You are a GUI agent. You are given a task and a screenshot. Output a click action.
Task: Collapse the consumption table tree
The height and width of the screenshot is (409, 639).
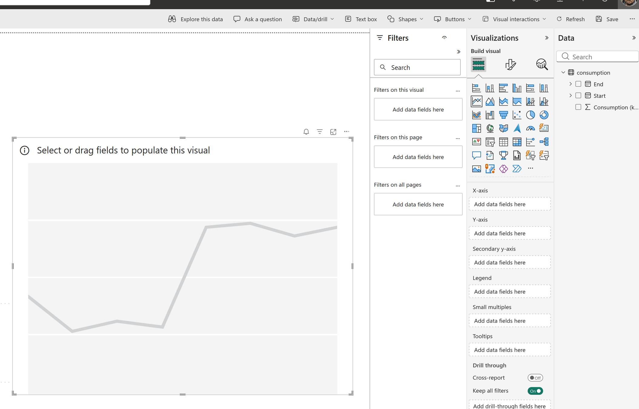(x=563, y=72)
